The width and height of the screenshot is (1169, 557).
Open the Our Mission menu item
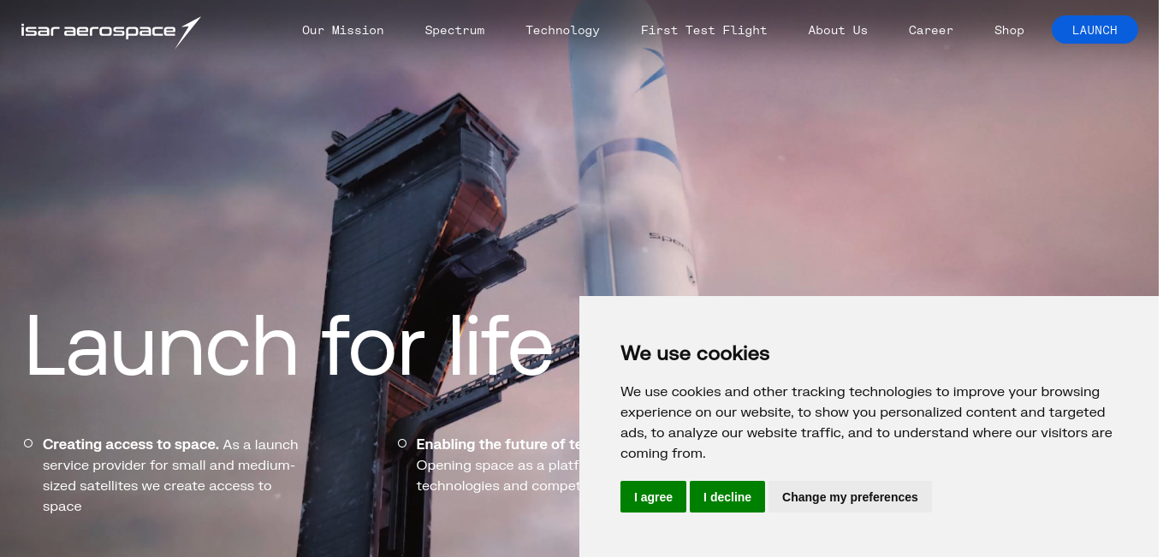tap(342, 30)
